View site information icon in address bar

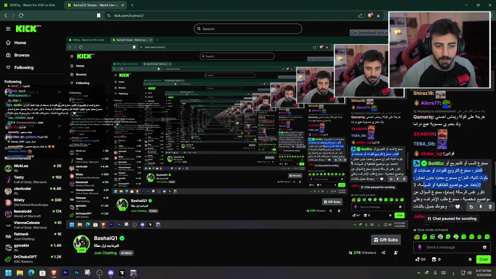(x=109, y=15)
